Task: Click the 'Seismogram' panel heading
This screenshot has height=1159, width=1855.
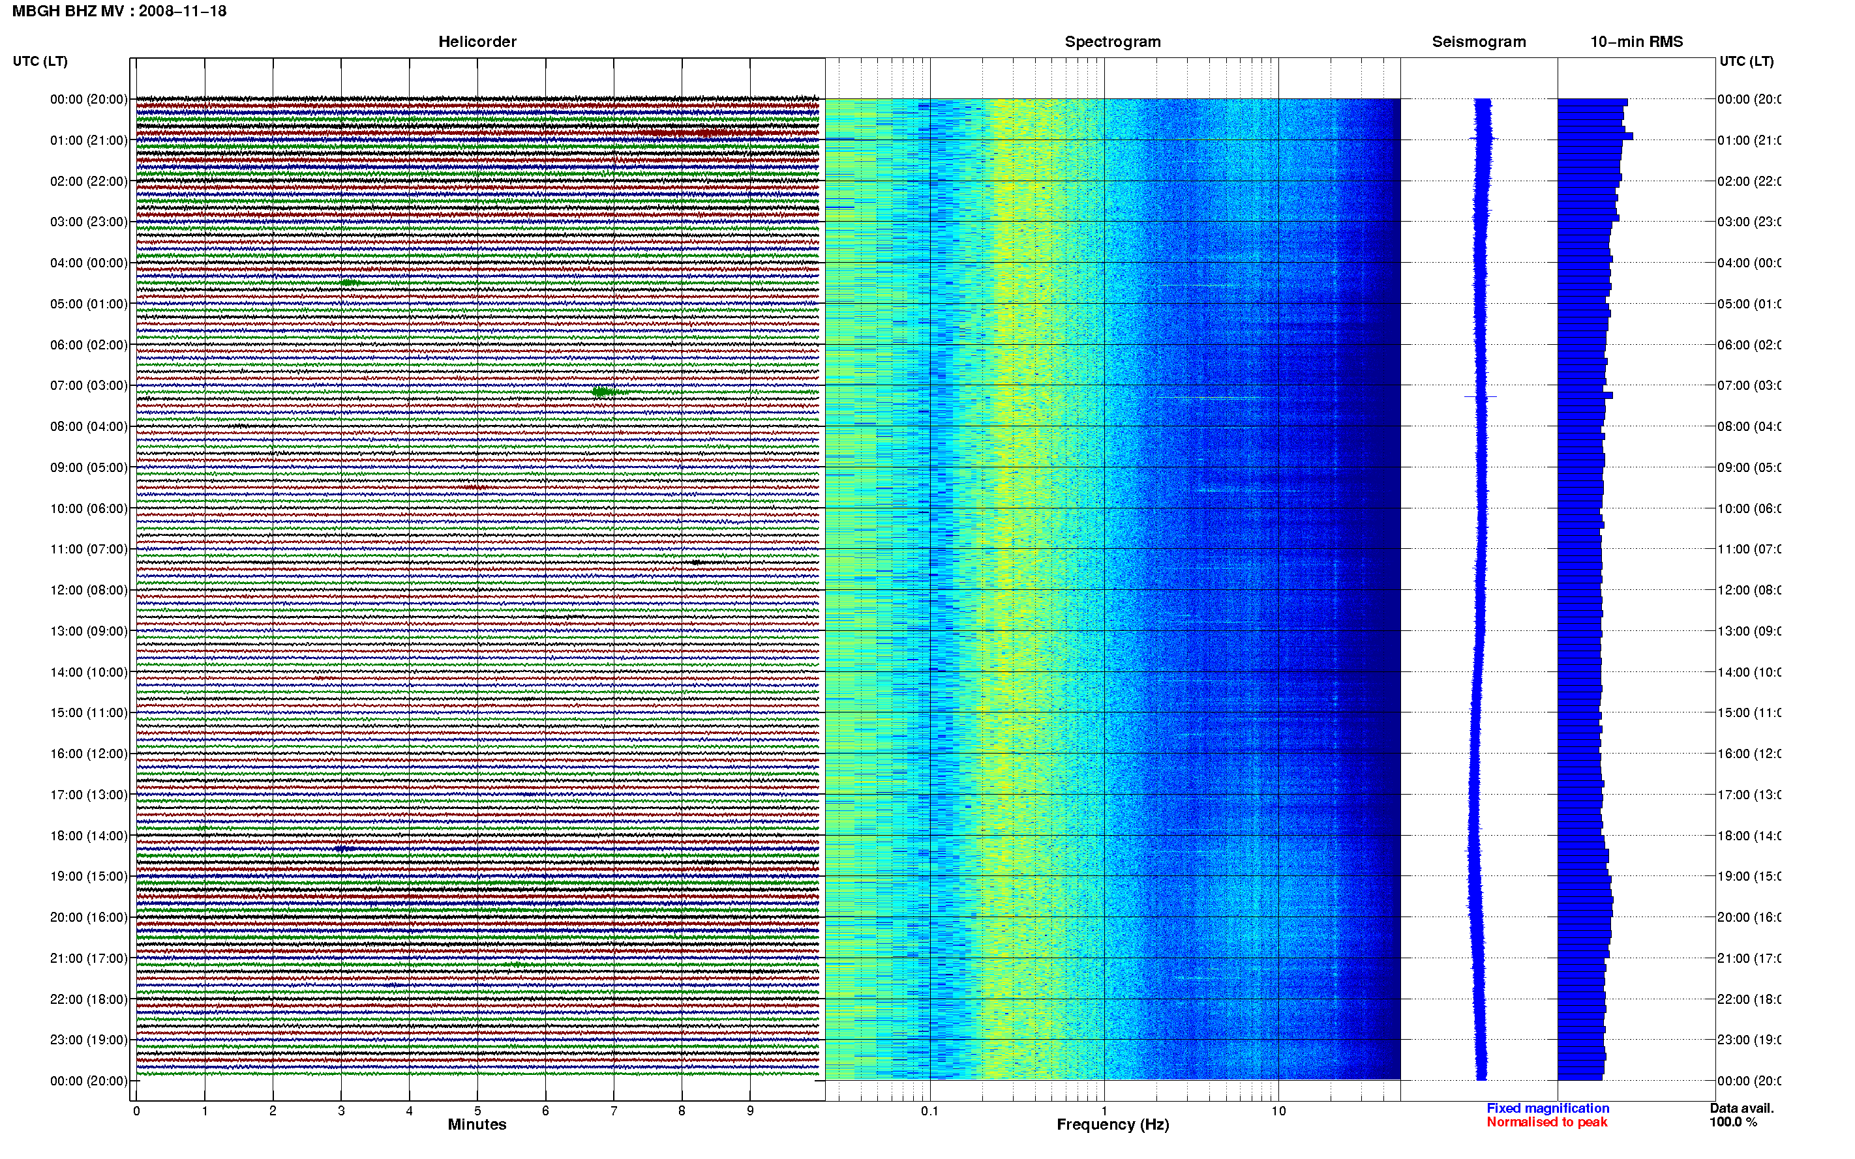Action: pos(1479,42)
